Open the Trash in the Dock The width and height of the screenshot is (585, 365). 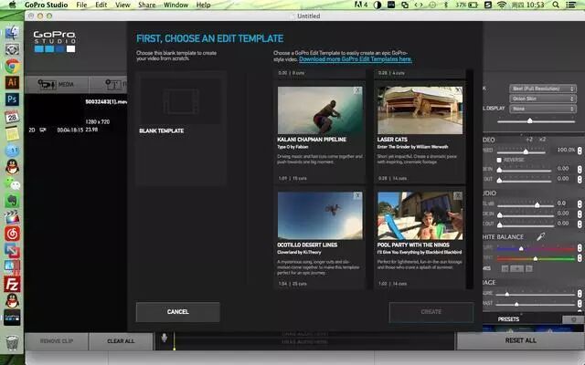tap(12, 342)
